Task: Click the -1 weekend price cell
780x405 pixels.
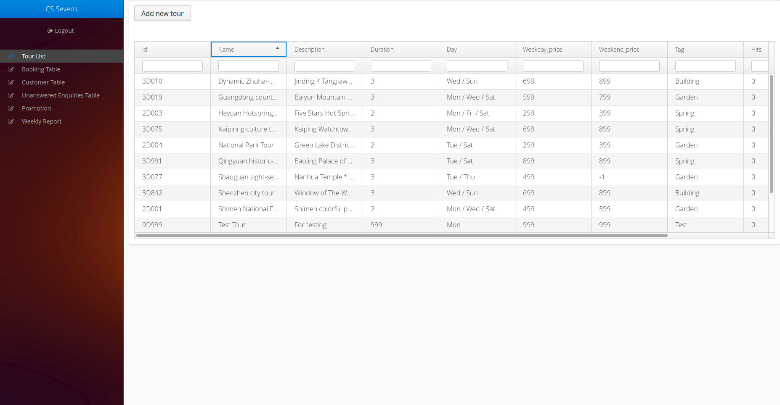Action: pyautogui.click(x=629, y=177)
